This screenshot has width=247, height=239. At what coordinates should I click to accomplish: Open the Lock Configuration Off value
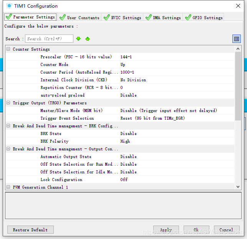point(177,180)
